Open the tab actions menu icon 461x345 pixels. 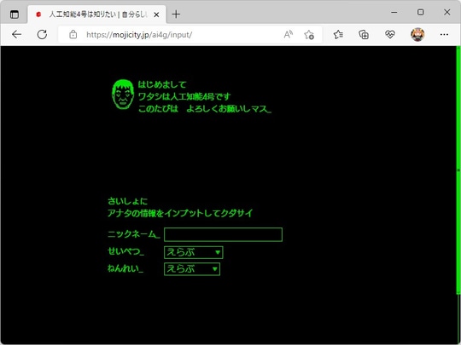(x=15, y=14)
